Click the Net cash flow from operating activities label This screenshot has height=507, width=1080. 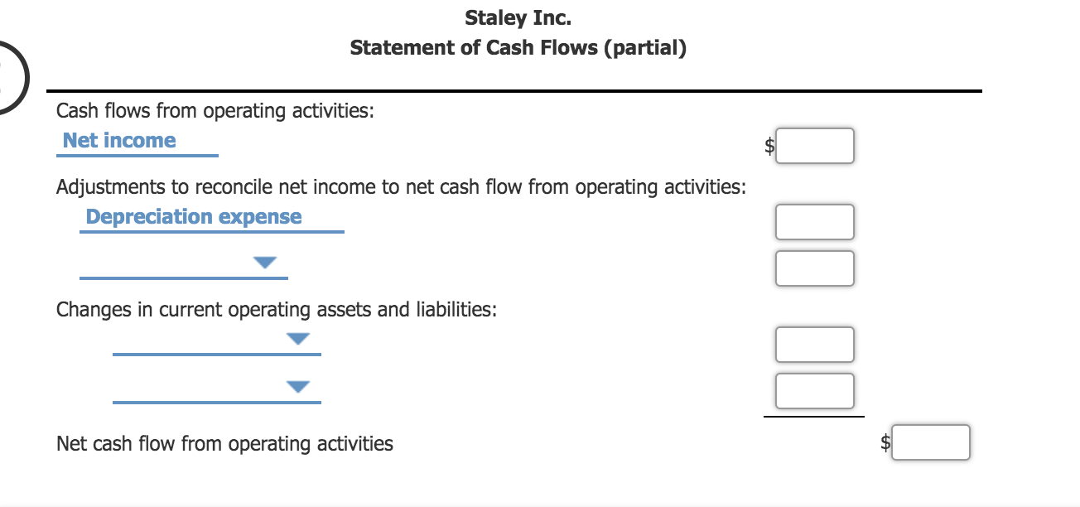[224, 443]
